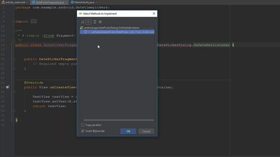Enable the Copy JavaDoc checkbox
This screenshot has width=280, height=157.
click(83, 125)
